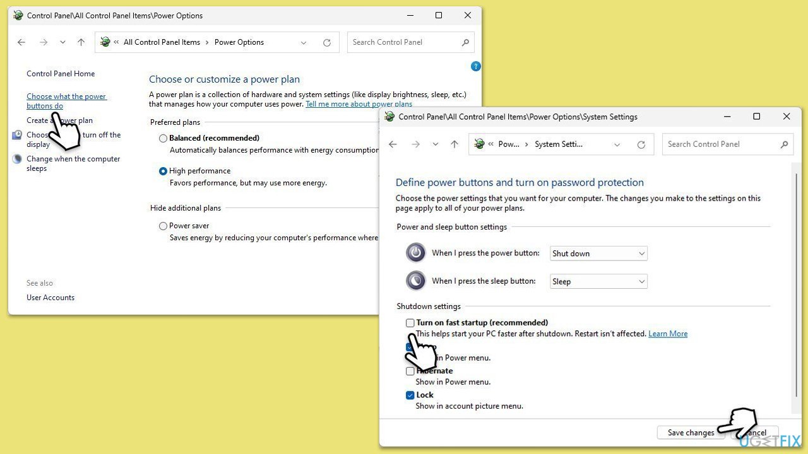Select the Power saver plan
The width and height of the screenshot is (808, 454).
[x=163, y=226]
